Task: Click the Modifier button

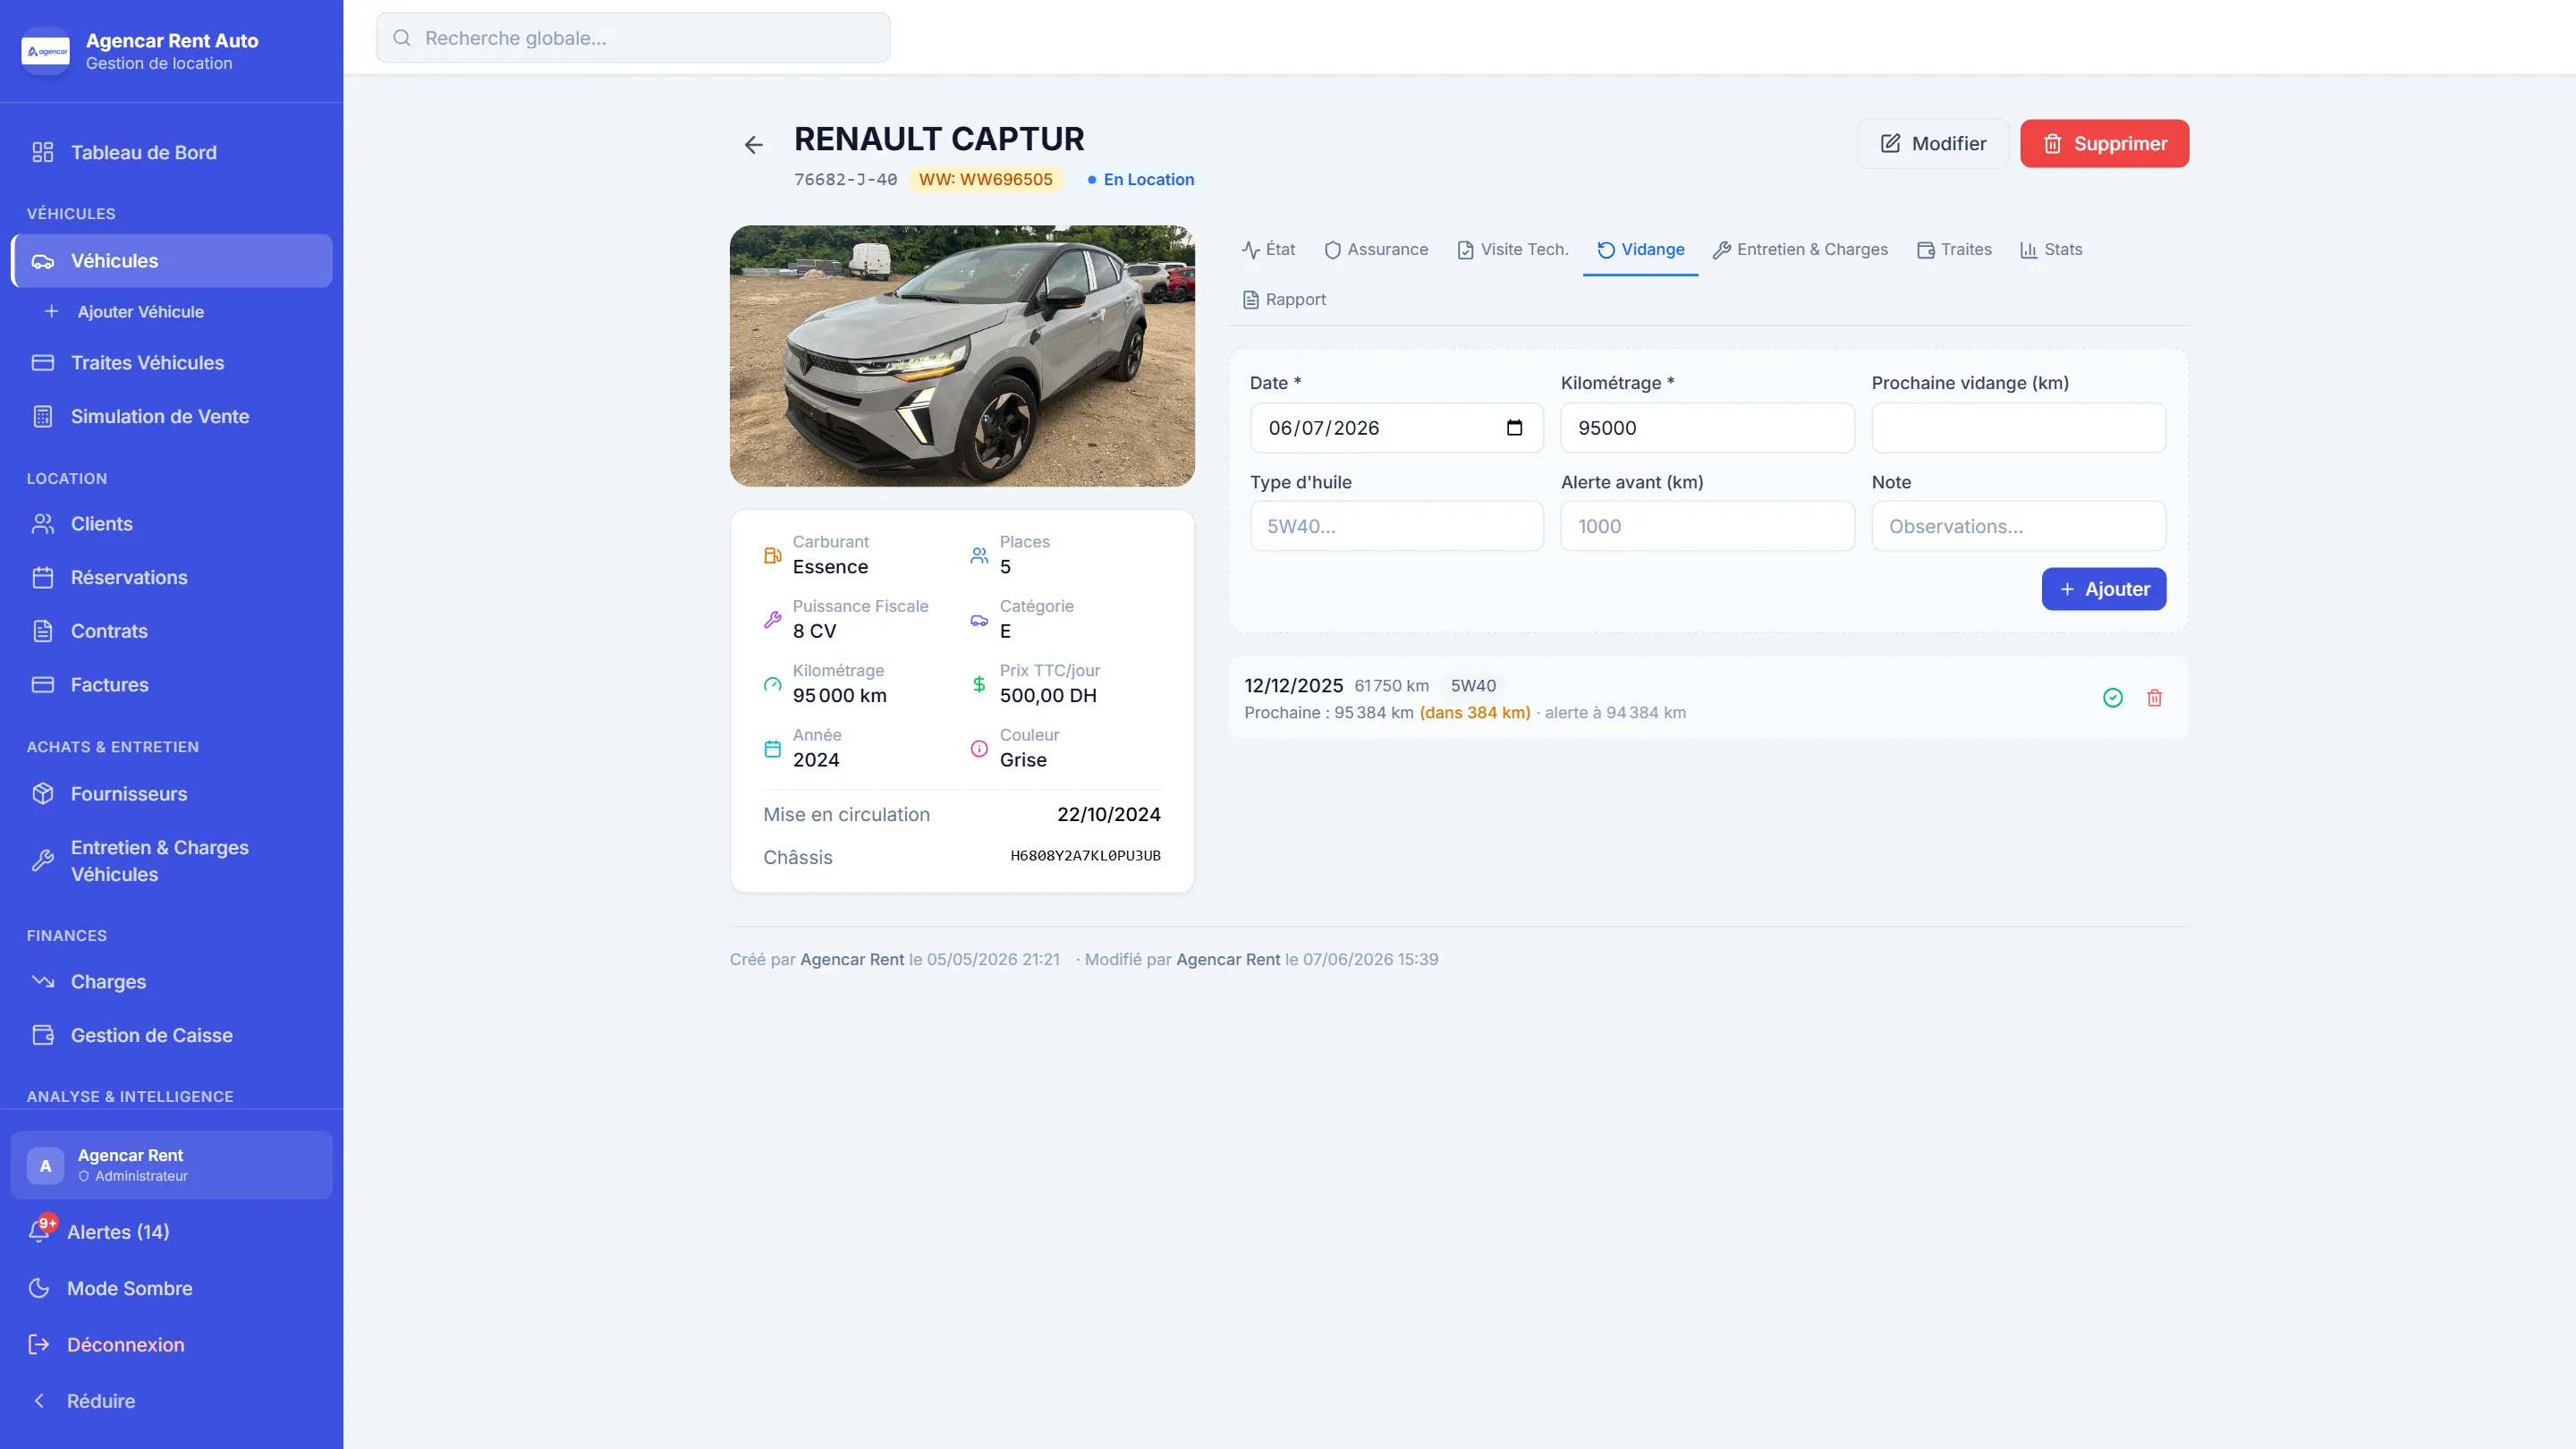Action: click(1932, 144)
